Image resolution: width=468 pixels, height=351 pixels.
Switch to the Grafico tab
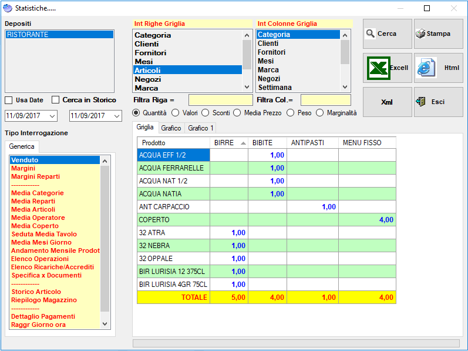point(171,128)
